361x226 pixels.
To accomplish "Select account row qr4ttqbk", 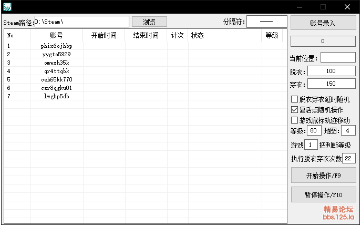I will [x=145, y=71].
